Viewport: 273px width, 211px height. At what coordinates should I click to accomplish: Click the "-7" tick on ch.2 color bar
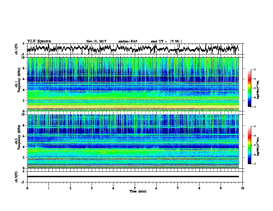point(254,164)
